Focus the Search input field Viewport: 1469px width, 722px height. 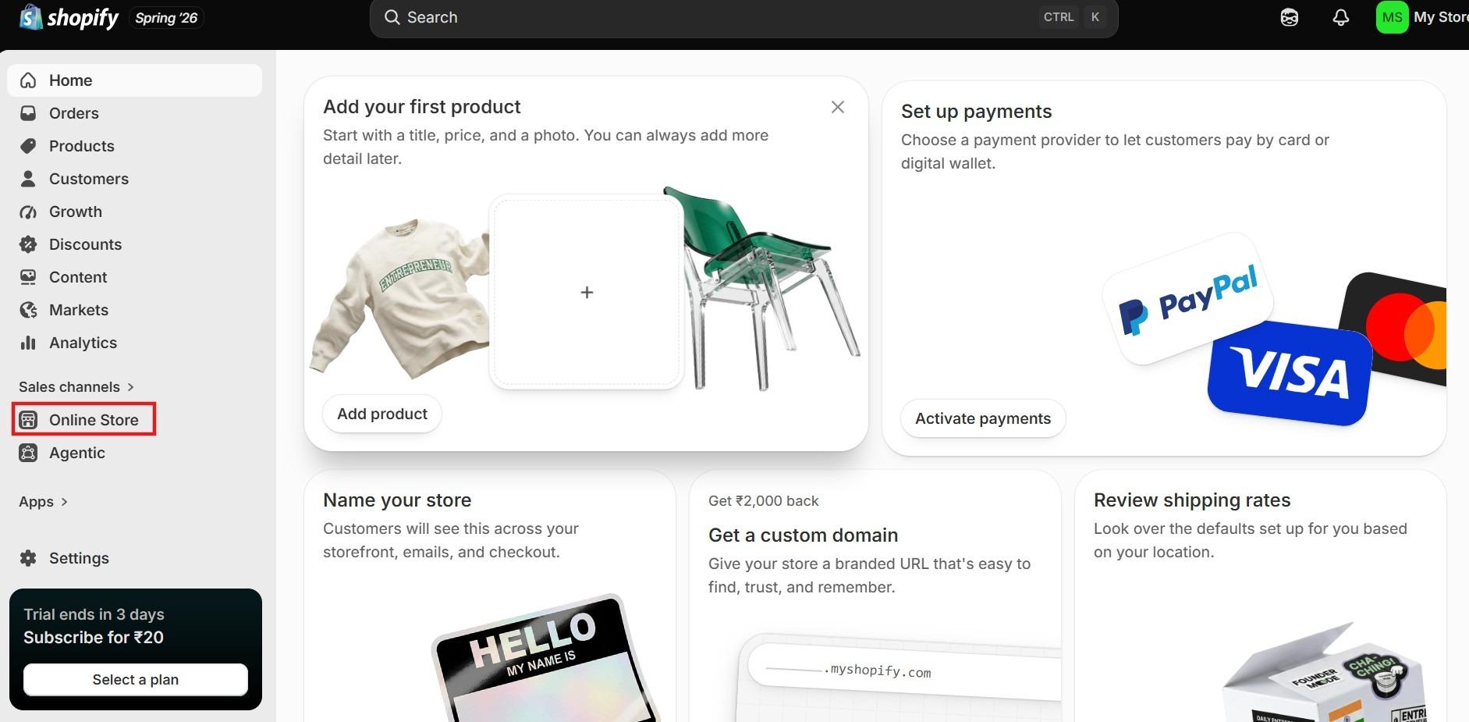pos(743,17)
